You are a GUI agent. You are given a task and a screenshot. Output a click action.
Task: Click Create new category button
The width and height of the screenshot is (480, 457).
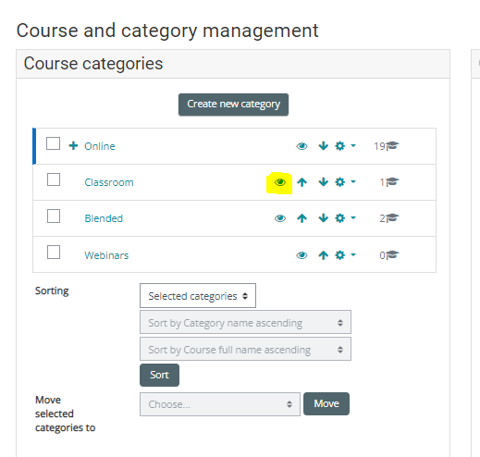click(x=233, y=105)
